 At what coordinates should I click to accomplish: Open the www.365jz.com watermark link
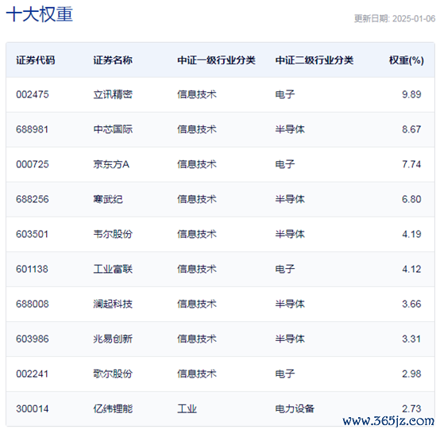[388, 421]
